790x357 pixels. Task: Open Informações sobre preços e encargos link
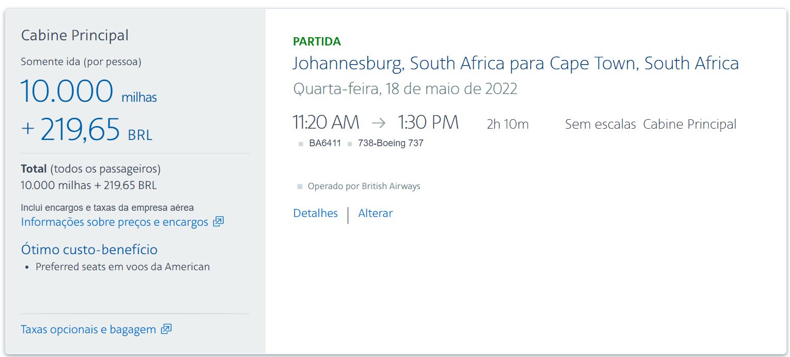(x=115, y=222)
